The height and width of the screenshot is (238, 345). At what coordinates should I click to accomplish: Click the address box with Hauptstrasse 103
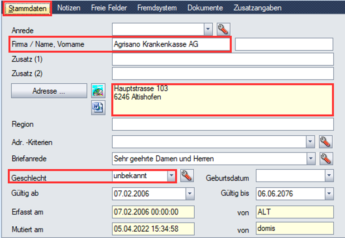click(x=223, y=100)
